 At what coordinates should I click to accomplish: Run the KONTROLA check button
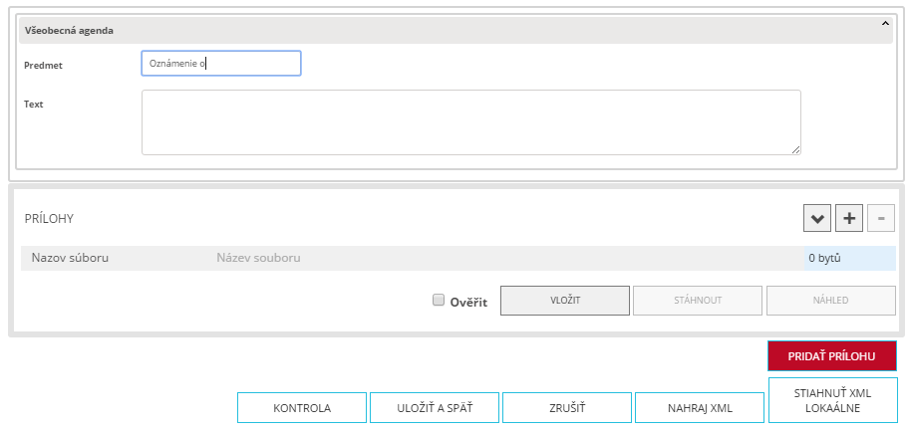click(301, 408)
